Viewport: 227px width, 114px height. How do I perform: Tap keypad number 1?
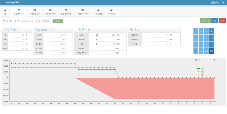(196, 45)
